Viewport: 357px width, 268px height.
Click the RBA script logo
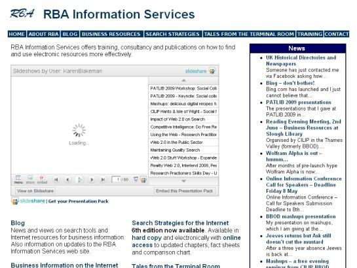(22, 14)
